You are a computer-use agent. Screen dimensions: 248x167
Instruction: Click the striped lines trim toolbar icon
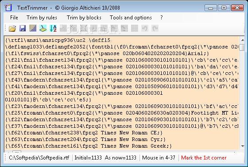(x=33, y=28)
